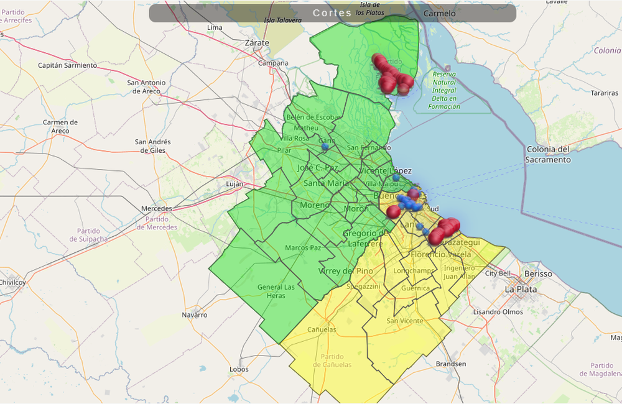Click the Florencio Varela district
The image size is (622, 404).
coord(436,254)
